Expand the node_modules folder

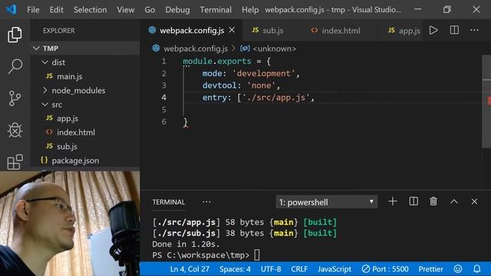click(85, 90)
